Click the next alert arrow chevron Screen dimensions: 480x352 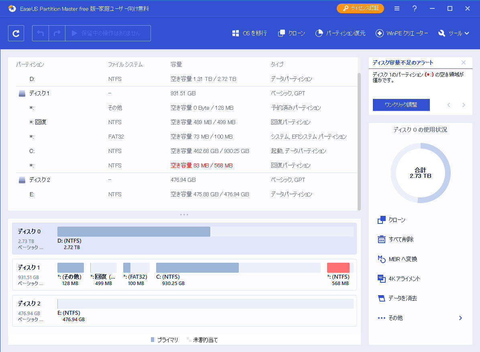point(464,105)
